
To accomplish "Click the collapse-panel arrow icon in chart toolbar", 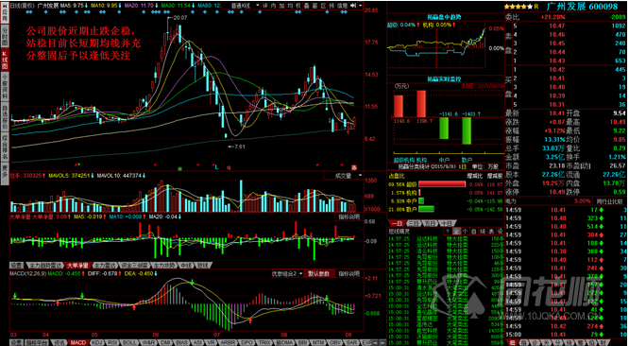I will [x=353, y=6].
